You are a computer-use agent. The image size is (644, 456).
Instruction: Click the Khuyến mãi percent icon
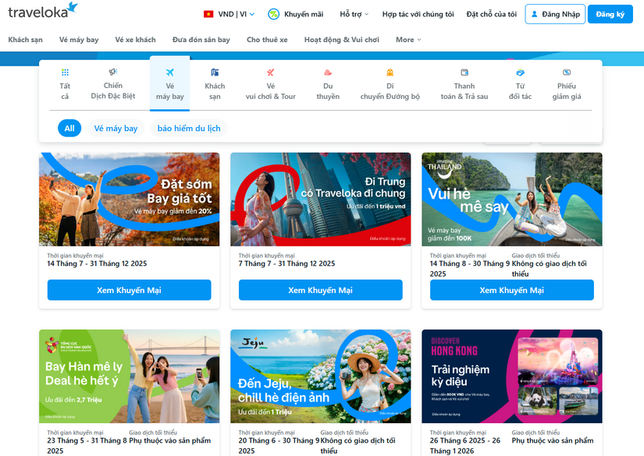coord(273,14)
